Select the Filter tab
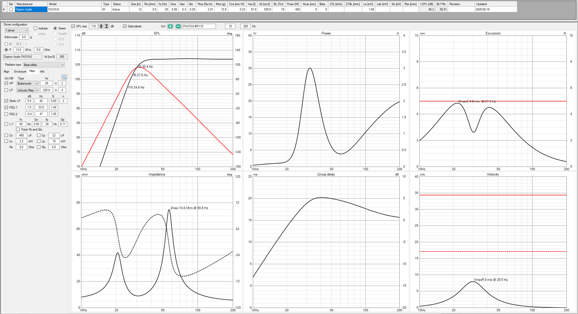Image resolution: width=578 pixels, height=314 pixels. click(32, 71)
